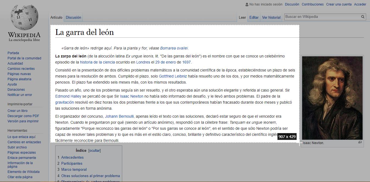
Task: Click Citar esta página
Action: click(20, 177)
